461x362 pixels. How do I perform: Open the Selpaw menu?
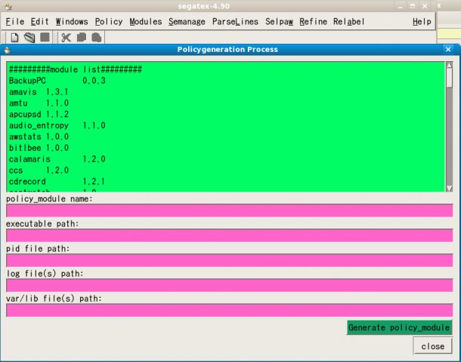coord(279,21)
